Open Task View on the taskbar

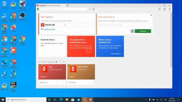[x=55, y=99]
